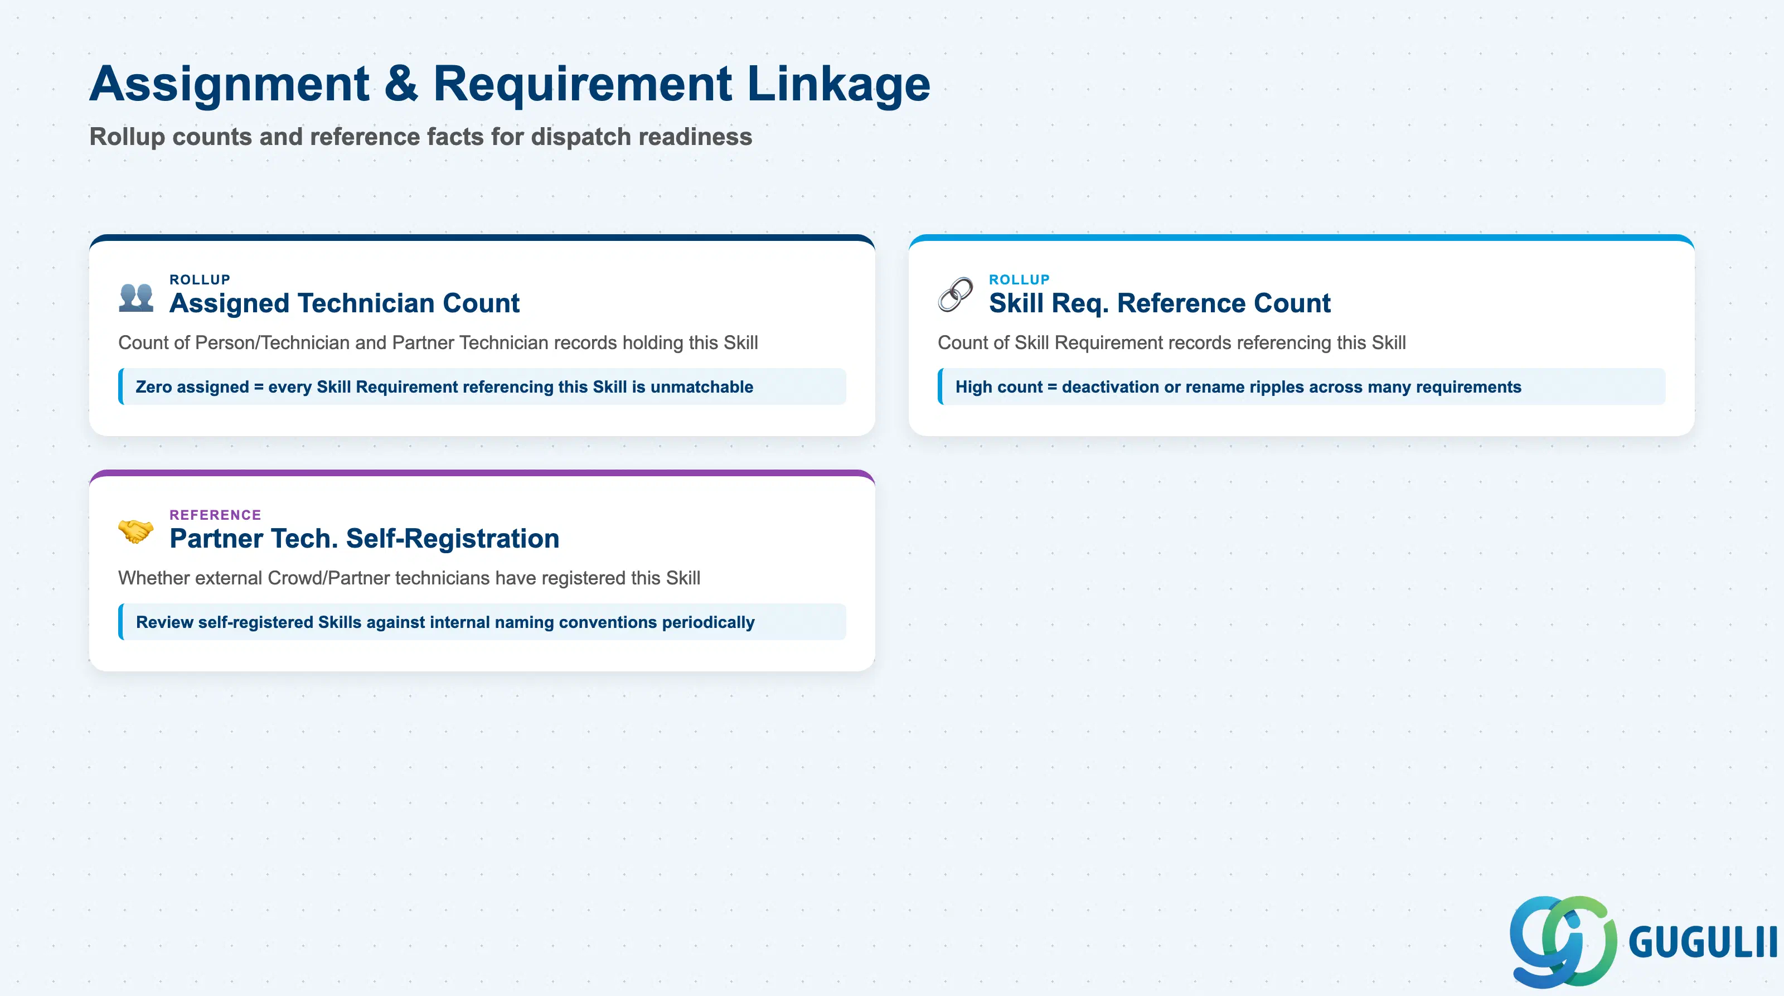Click the two-people icon beside Assigned Technician Count
The image size is (1784, 996).
click(x=135, y=297)
